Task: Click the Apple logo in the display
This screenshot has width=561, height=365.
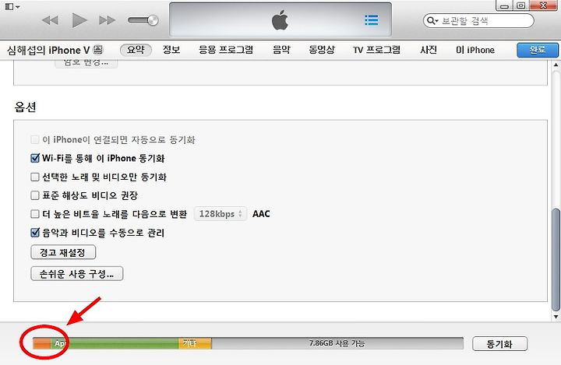Action: click(280, 20)
